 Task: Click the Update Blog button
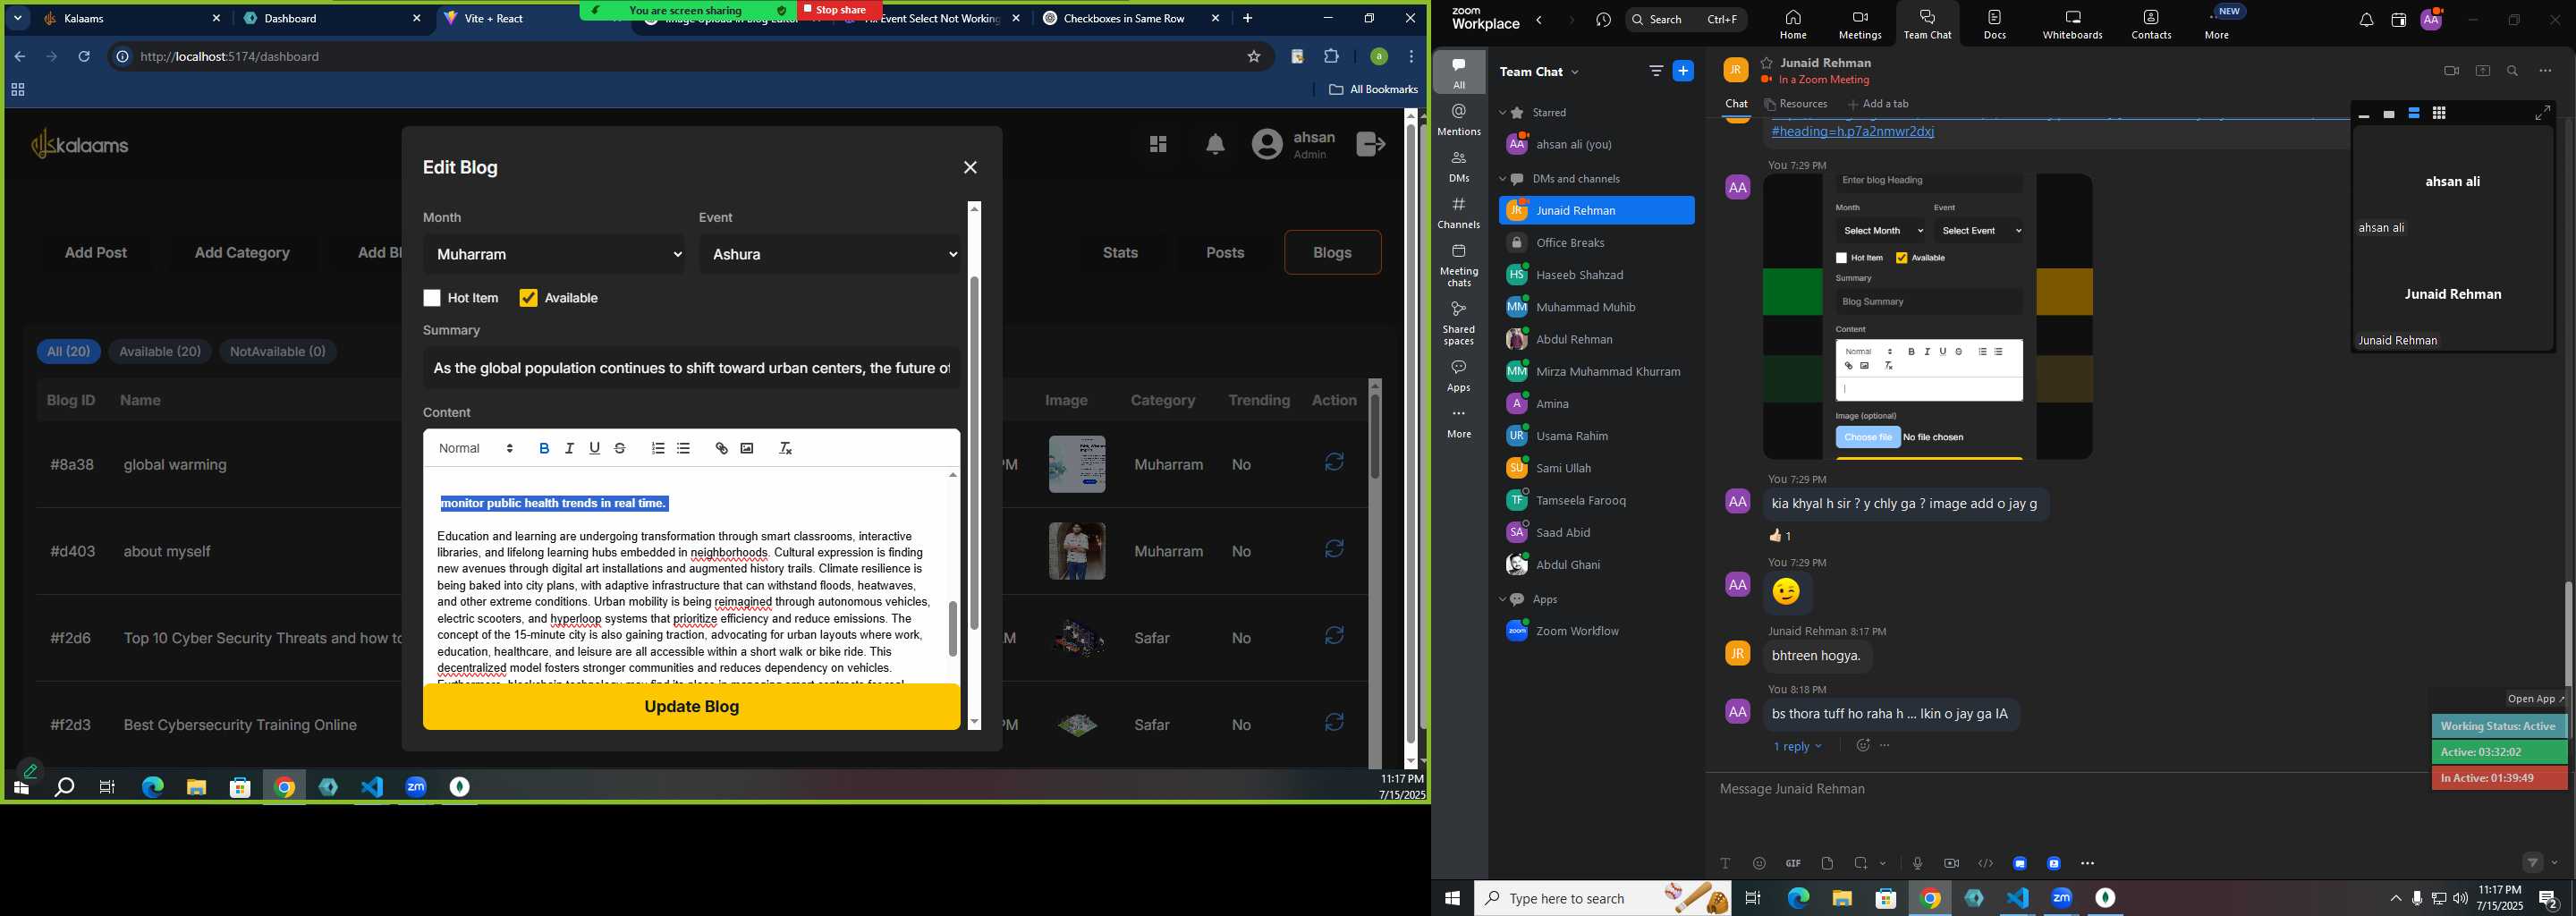(691, 706)
